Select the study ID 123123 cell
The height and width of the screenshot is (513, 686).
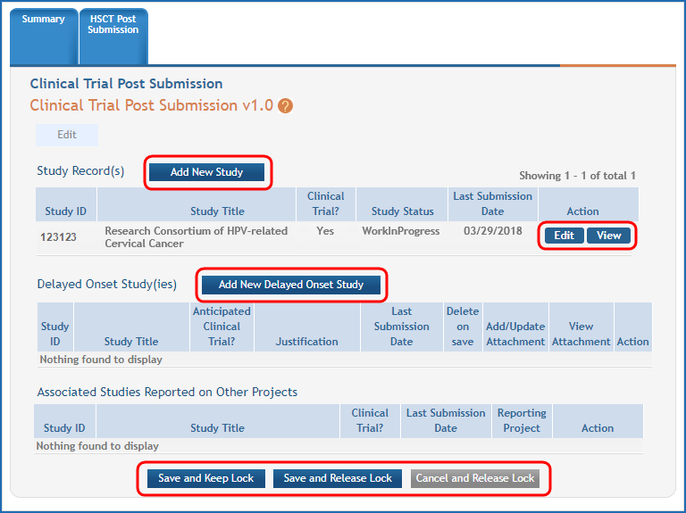[63, 237]
